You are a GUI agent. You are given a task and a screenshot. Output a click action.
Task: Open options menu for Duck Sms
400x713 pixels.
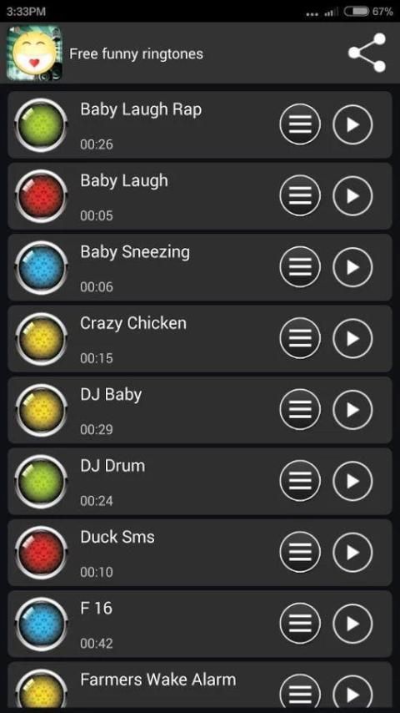coord(300,553)
